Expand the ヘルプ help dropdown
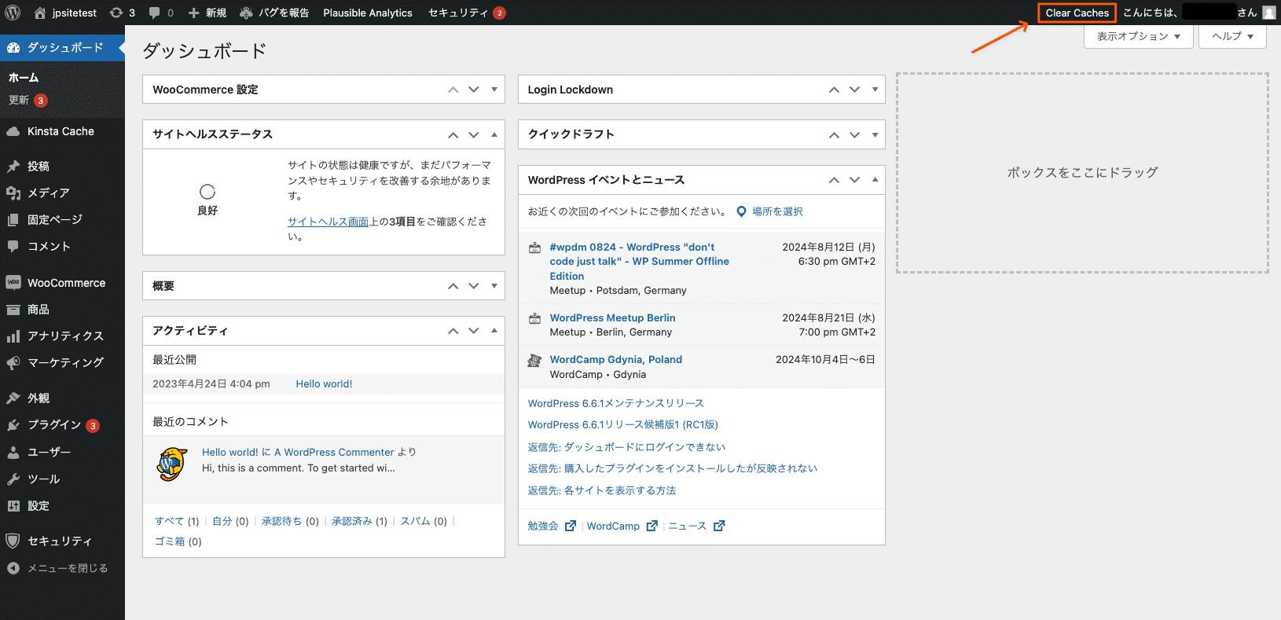This screenshot has width=1281, height=620. coord(1232,36)
